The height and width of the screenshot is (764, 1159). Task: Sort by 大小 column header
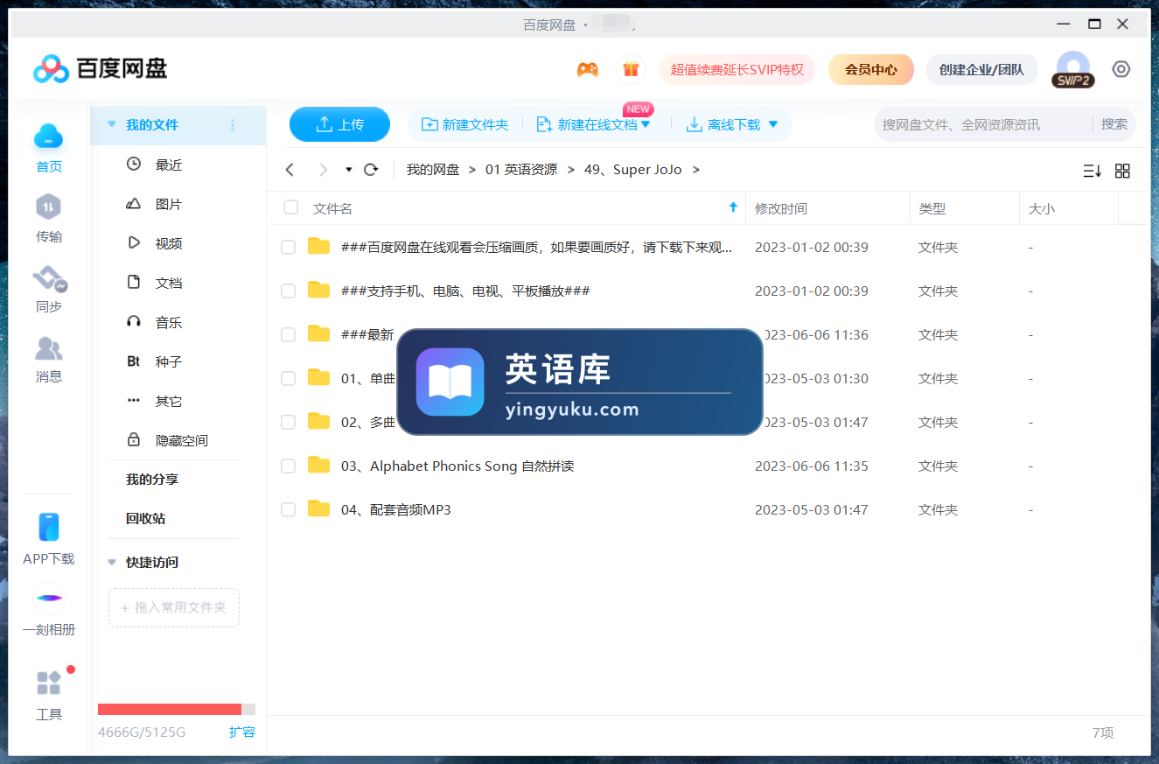pyautogui.click(x=1042, y=208)
